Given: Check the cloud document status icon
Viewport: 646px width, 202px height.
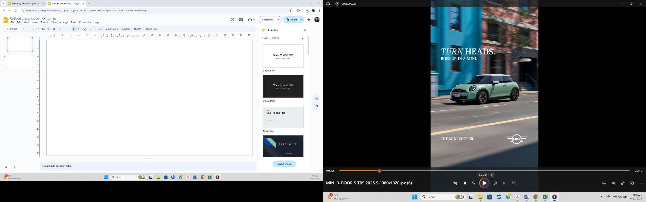Looking at the screenshot, I should click(x=54, y=19).
